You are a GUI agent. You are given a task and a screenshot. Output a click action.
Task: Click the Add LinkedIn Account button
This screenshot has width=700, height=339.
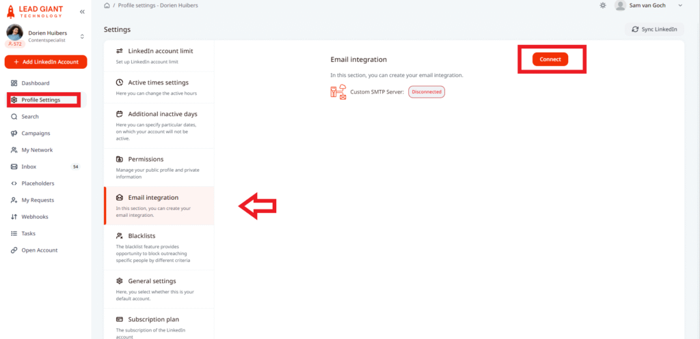pos(46,62)
